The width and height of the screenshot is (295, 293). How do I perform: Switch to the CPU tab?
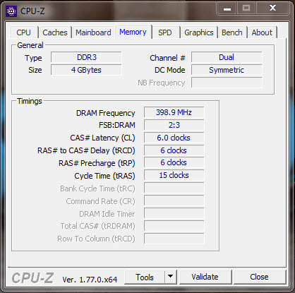coord(23,32)
